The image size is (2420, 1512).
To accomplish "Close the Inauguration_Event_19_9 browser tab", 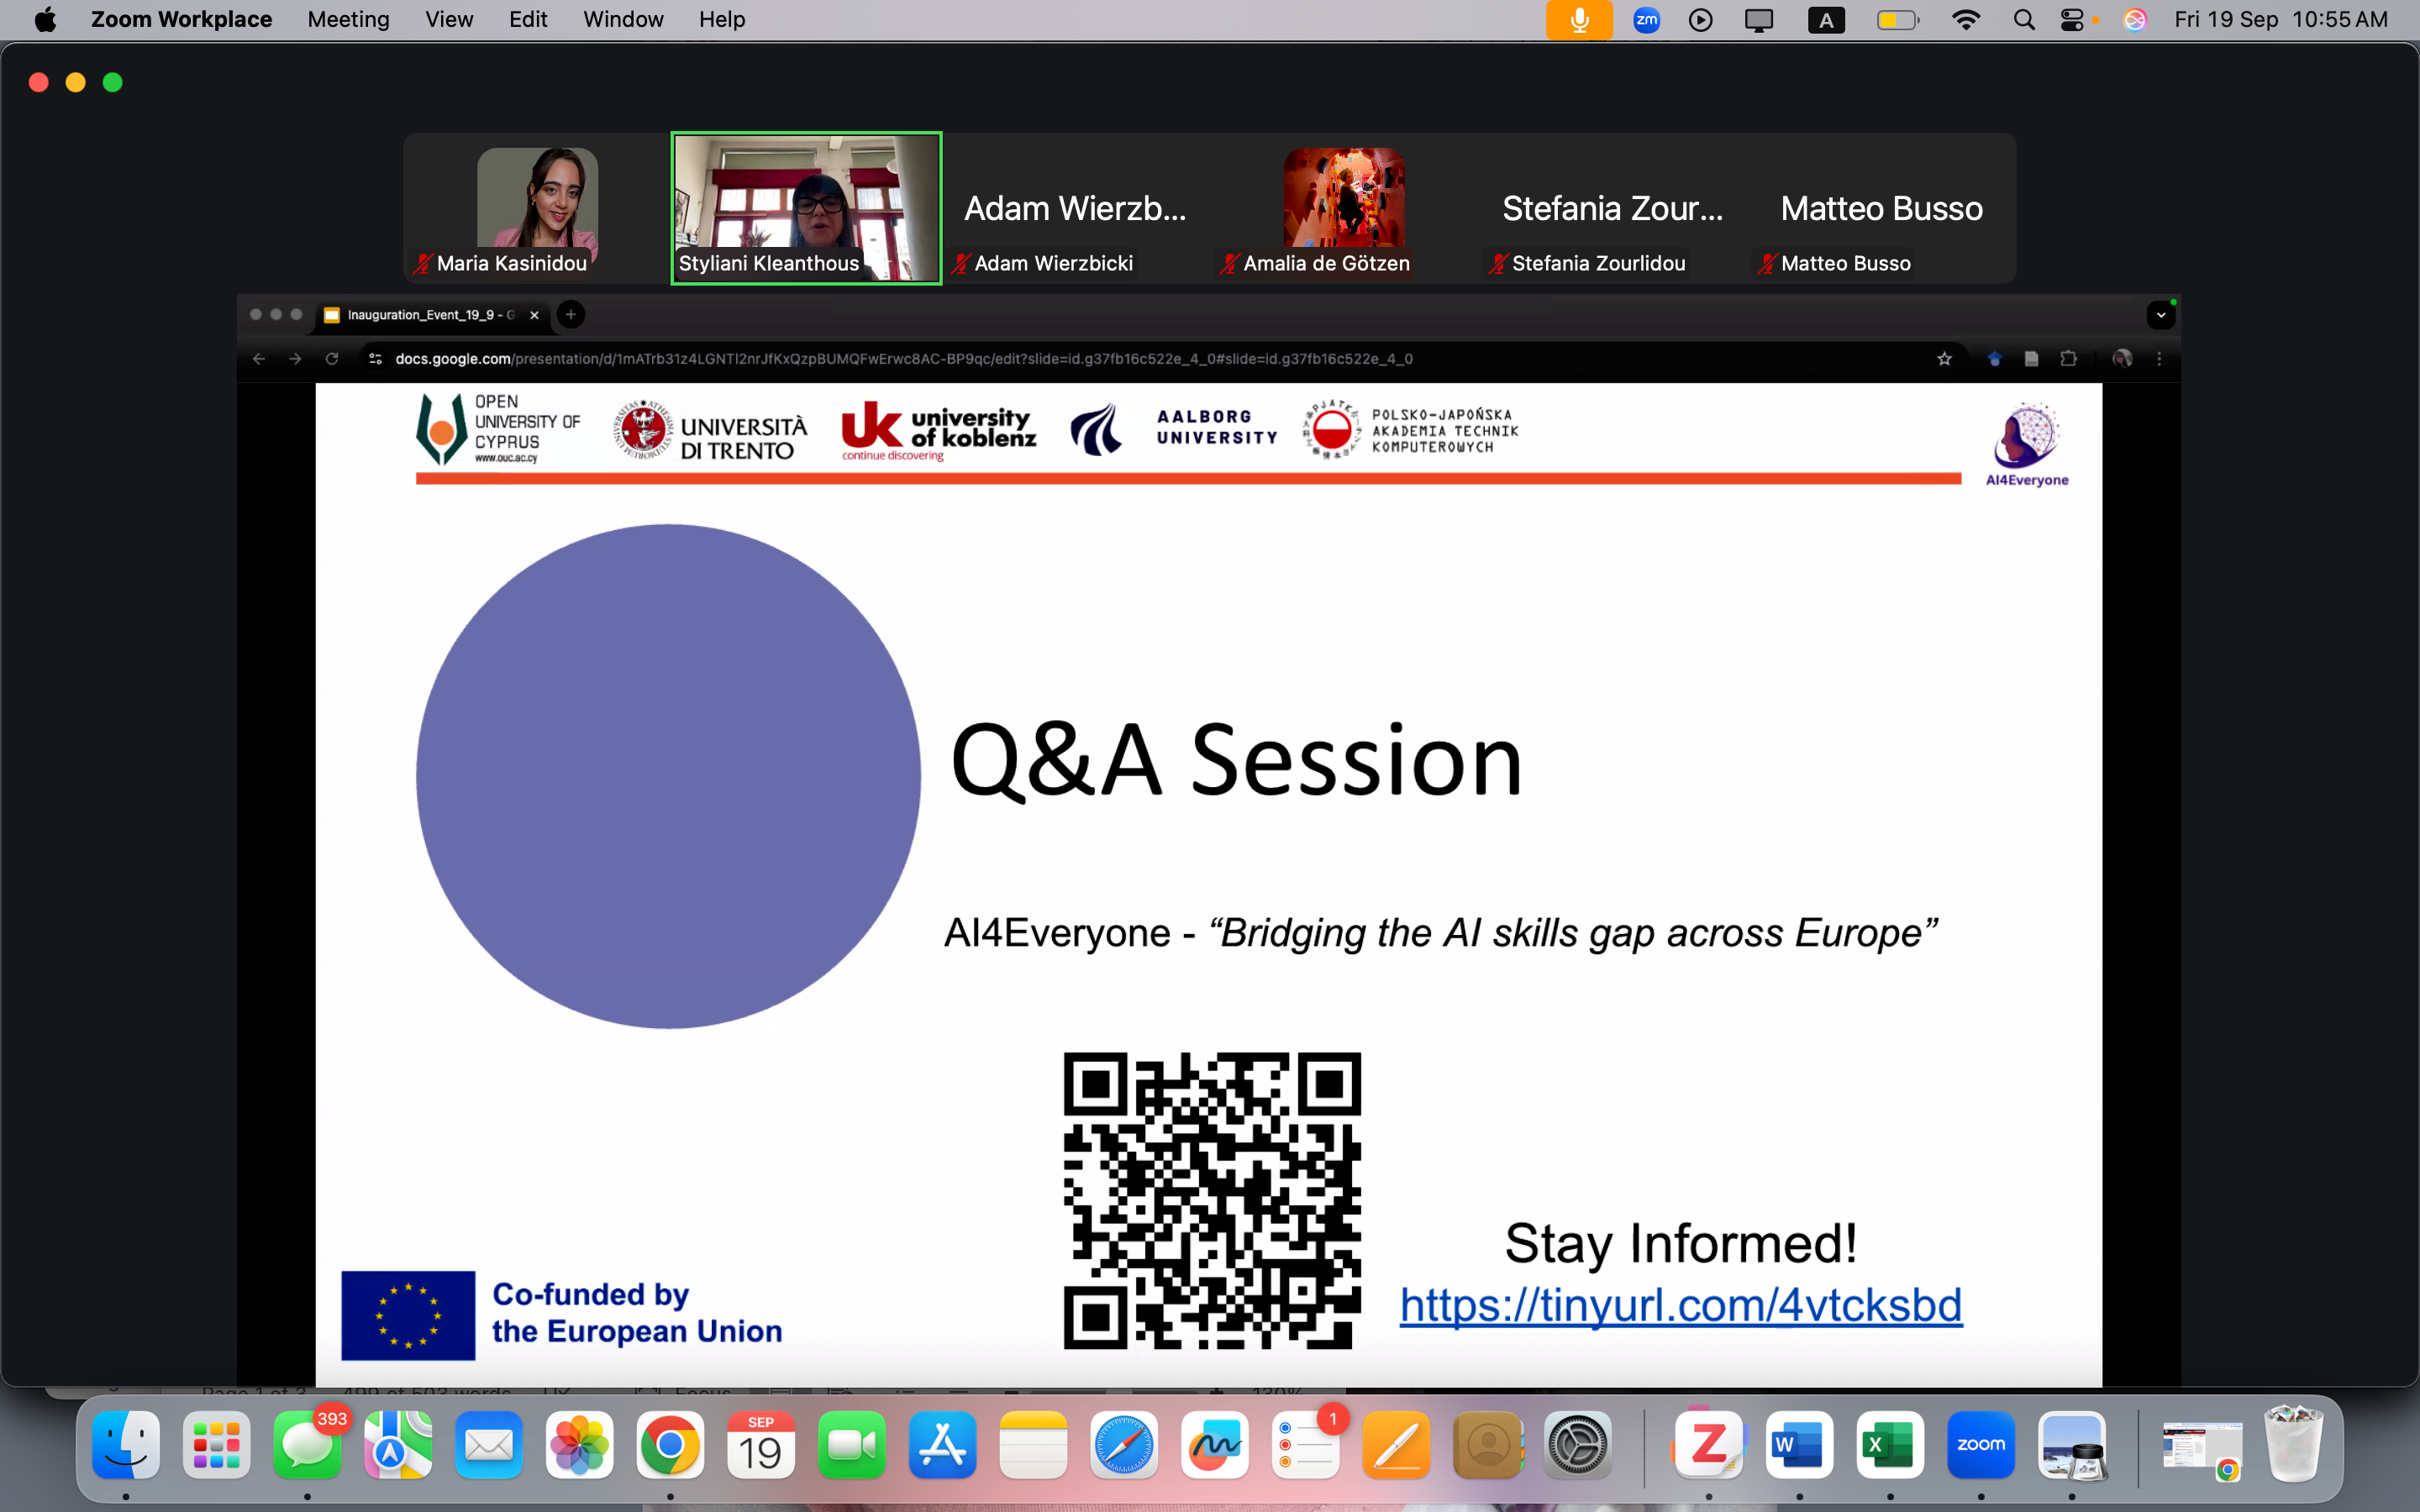I will coord(534,315).
